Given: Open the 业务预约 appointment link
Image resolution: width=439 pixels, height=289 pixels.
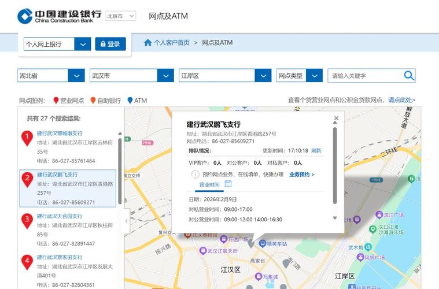Looking at the screenshot, I should click(x=302, y=175).
